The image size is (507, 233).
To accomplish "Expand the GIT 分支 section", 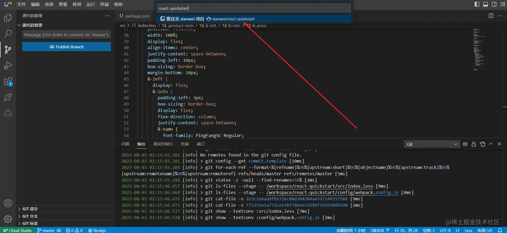I will [x=65, y=216].
